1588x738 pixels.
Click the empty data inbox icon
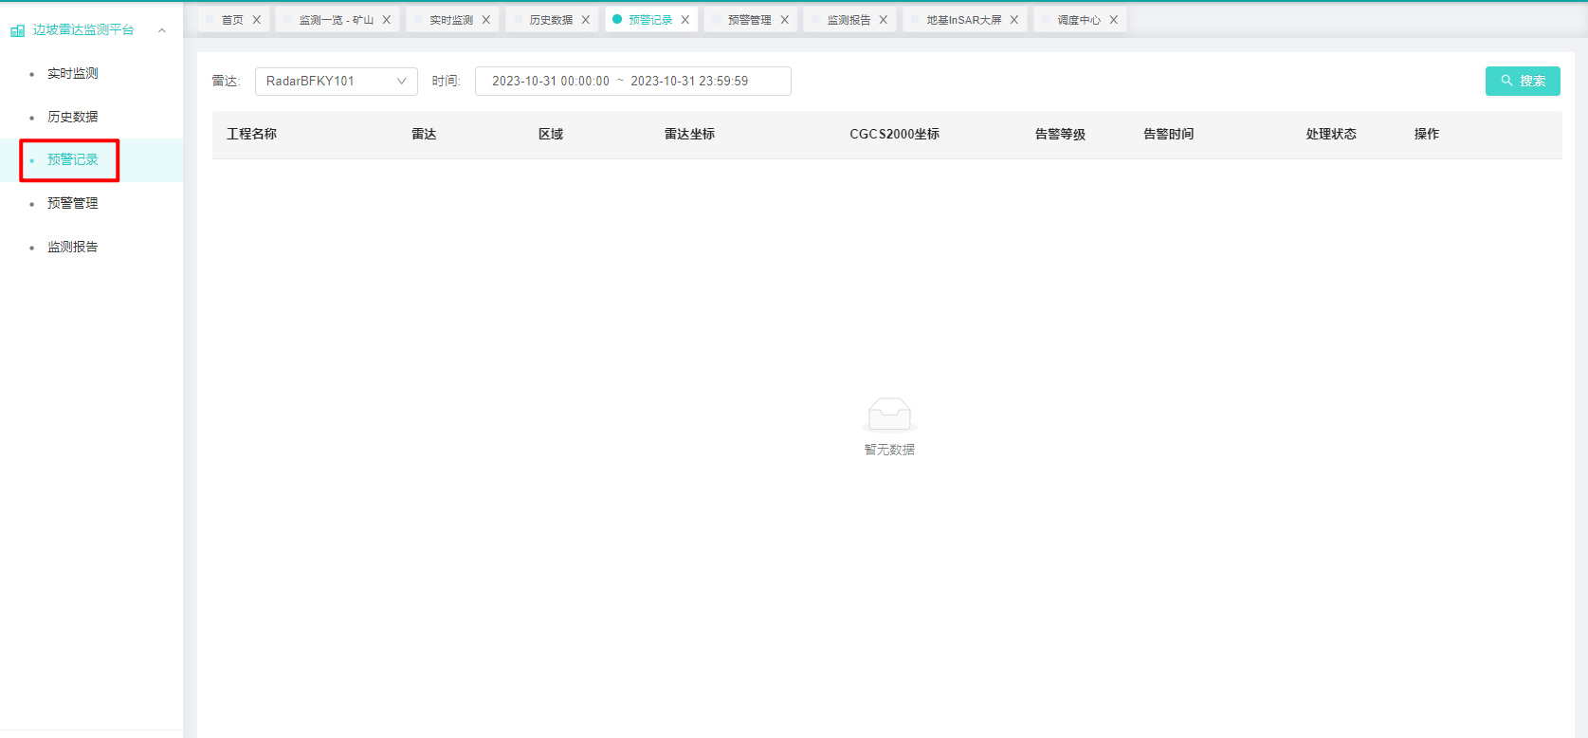889,415
